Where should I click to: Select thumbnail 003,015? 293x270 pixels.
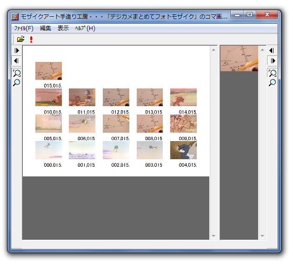(x=150, y=150)
